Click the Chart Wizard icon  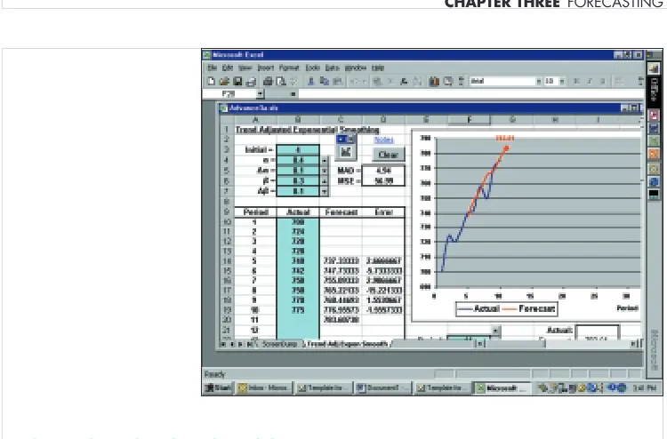[x=434, y=81]
